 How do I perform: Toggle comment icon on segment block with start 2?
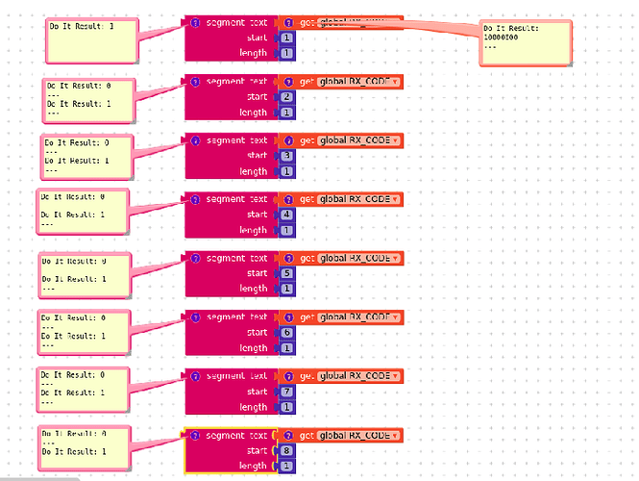(195, 82)
